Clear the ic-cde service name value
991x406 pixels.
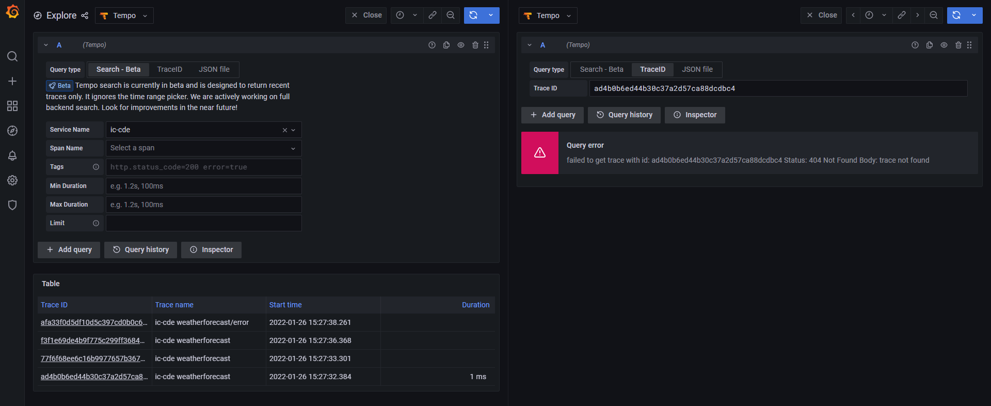point(284,130)
